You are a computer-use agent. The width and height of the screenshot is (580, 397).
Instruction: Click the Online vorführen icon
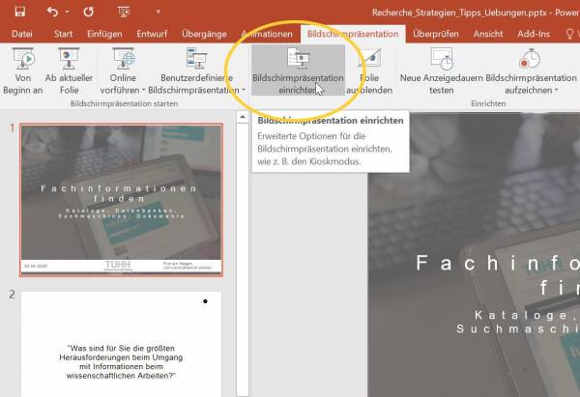click(x=123, y=58)
